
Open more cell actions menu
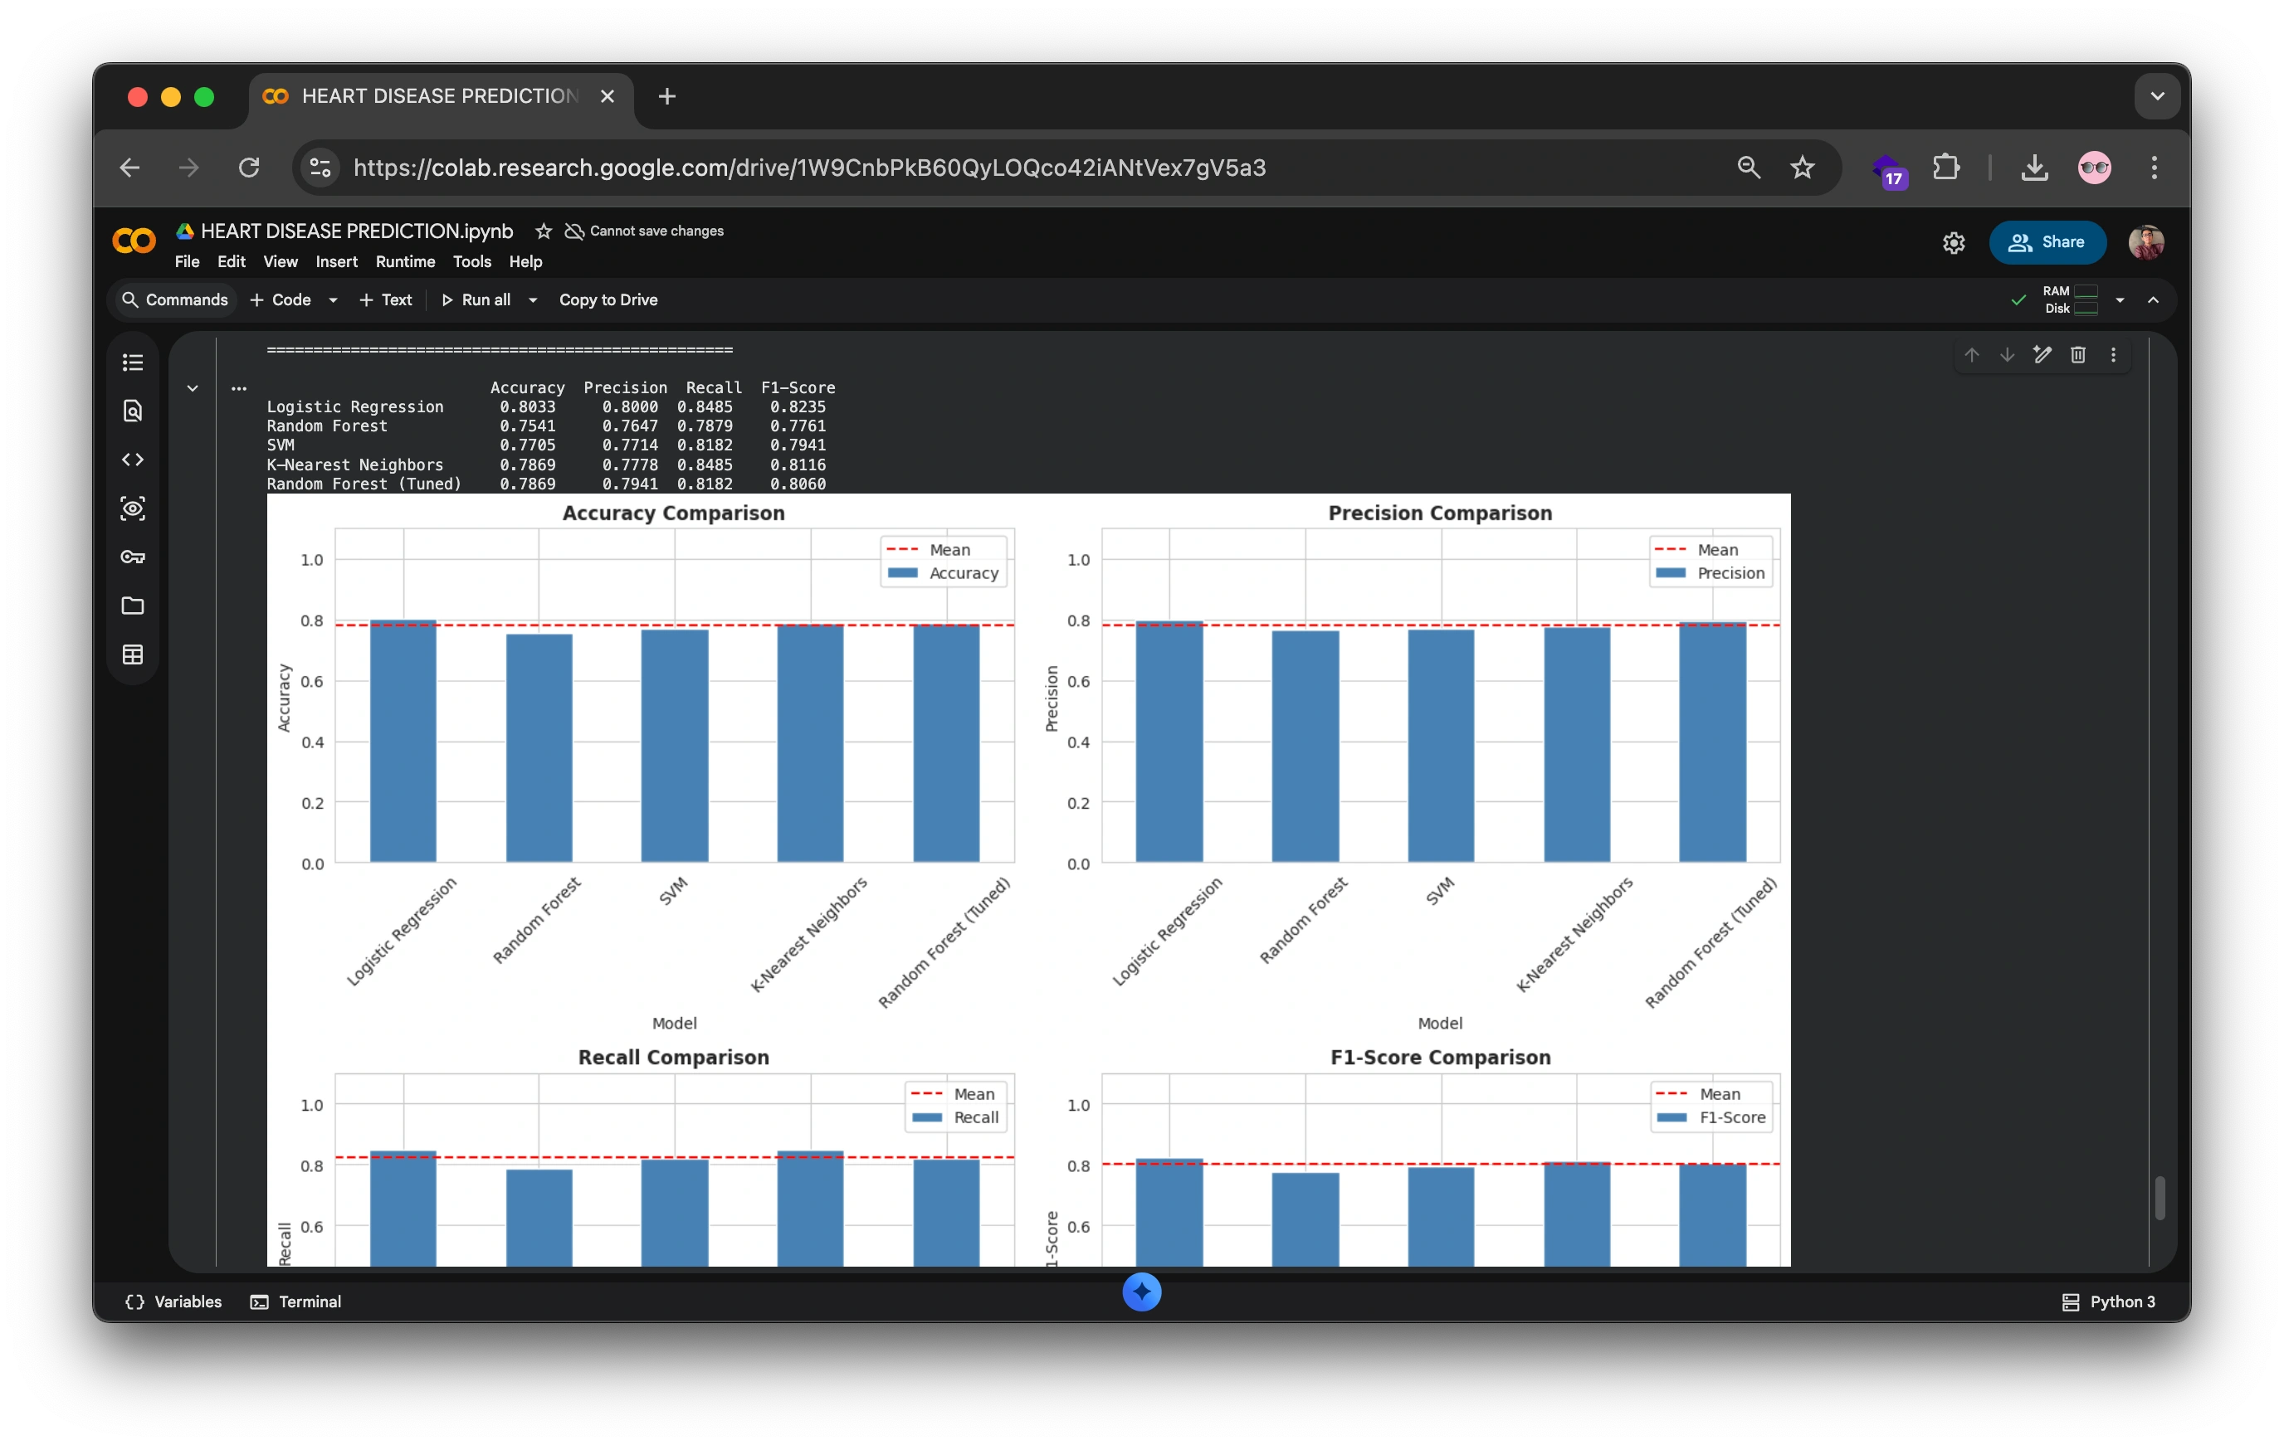point(2113,354)
